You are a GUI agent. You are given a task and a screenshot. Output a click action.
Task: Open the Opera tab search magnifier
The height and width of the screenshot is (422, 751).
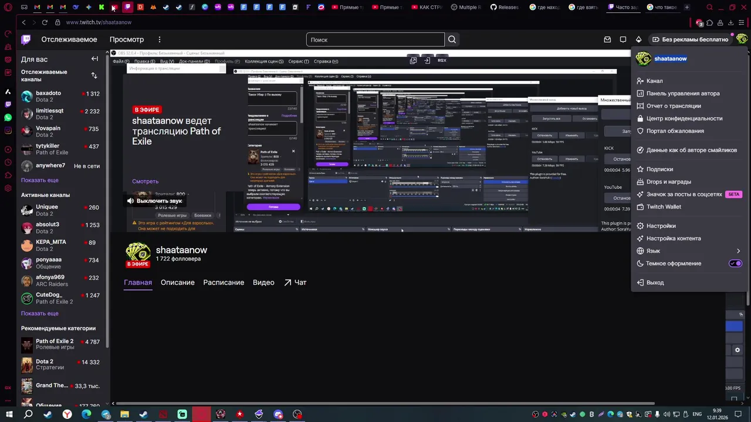pyautogui.click(x=709, y=7)
